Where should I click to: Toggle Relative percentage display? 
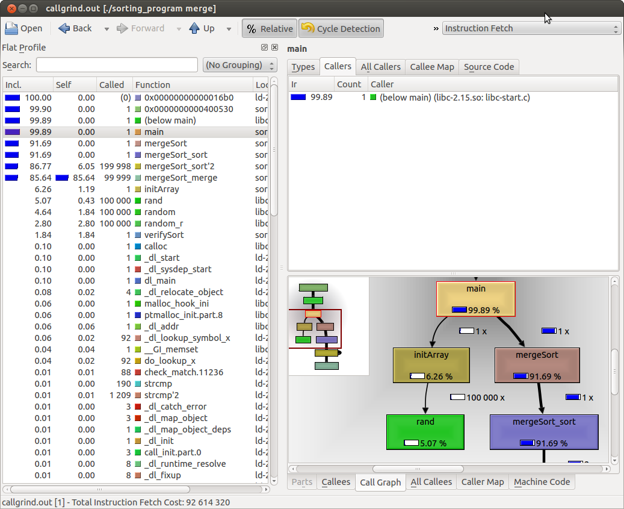pyautogui.click(x=269, y=28)
